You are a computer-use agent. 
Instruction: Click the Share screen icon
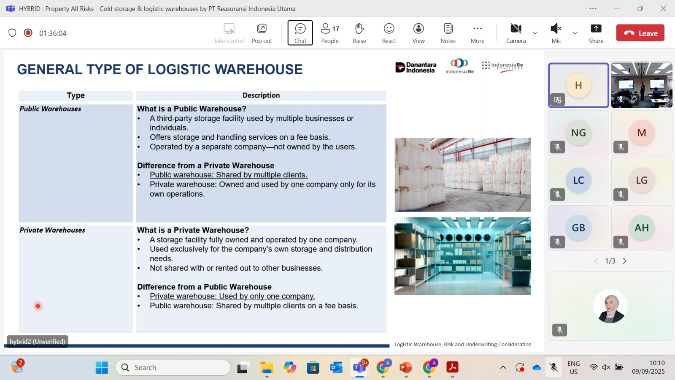(596, 33)
